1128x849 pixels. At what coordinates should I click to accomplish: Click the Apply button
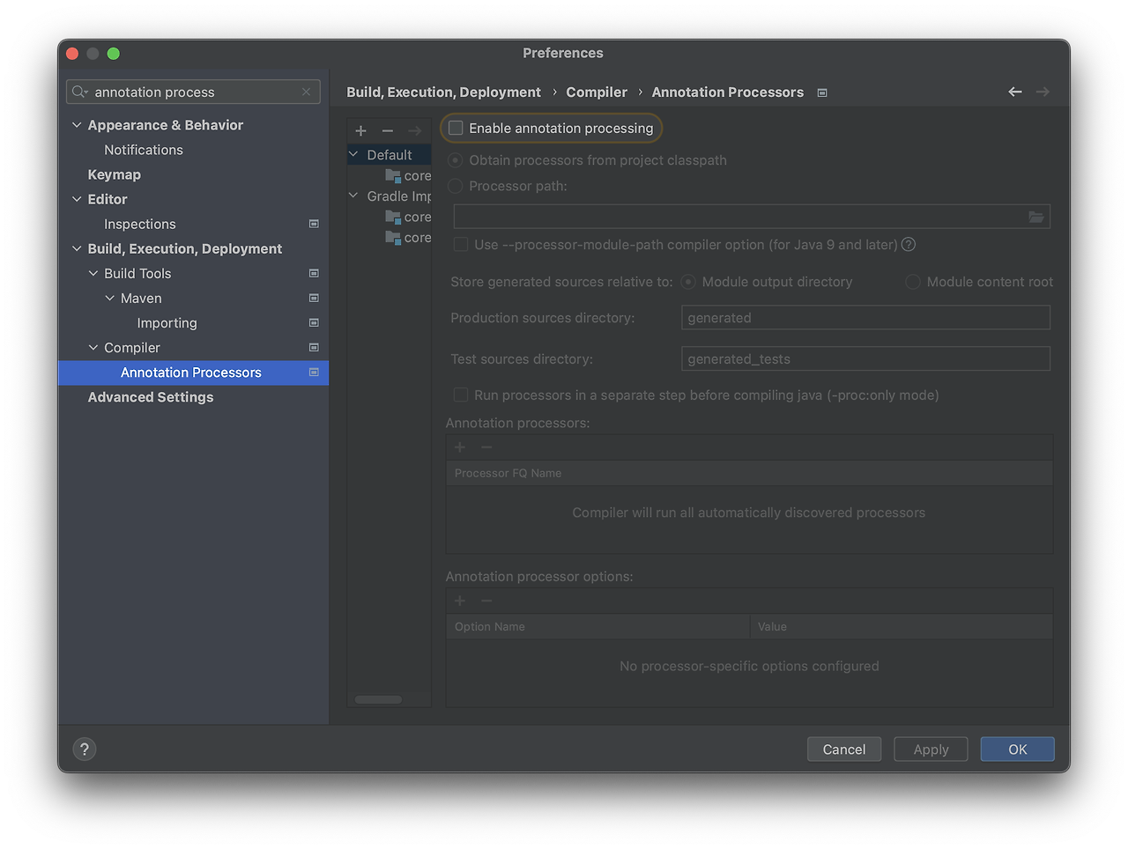coord(931,749)
